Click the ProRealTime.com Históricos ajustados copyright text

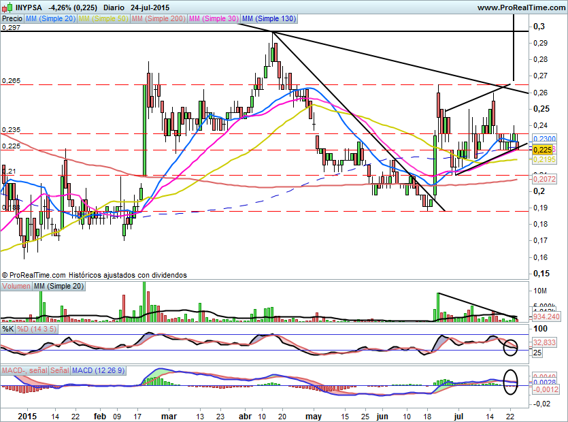click(94, 275)
